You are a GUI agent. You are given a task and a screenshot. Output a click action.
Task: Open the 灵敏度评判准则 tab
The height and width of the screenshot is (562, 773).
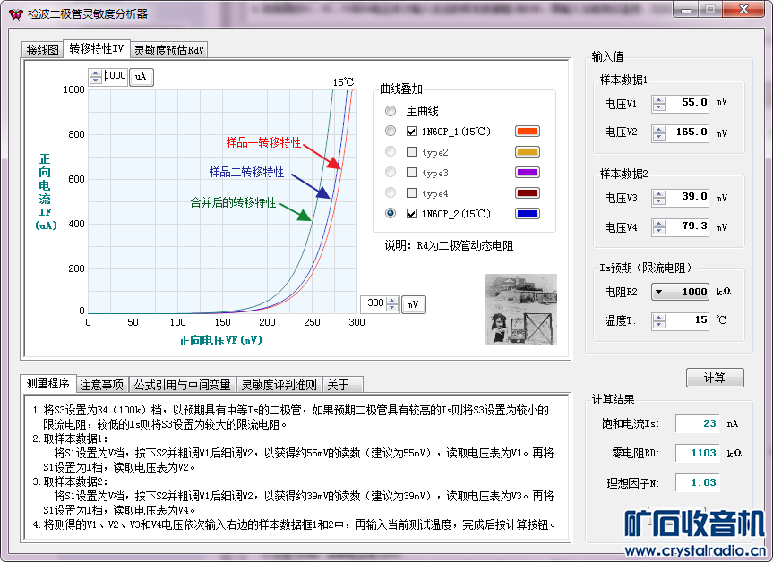[279, 385]
